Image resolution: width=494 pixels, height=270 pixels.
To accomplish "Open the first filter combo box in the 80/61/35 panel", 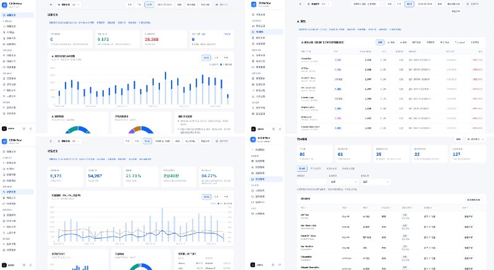I will [x=343, y=182].
